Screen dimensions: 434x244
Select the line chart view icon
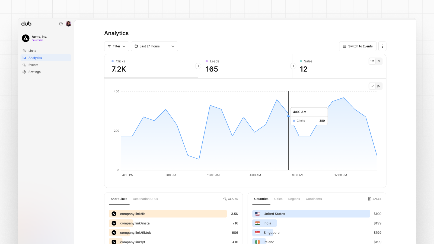click(x=372, y=86)
